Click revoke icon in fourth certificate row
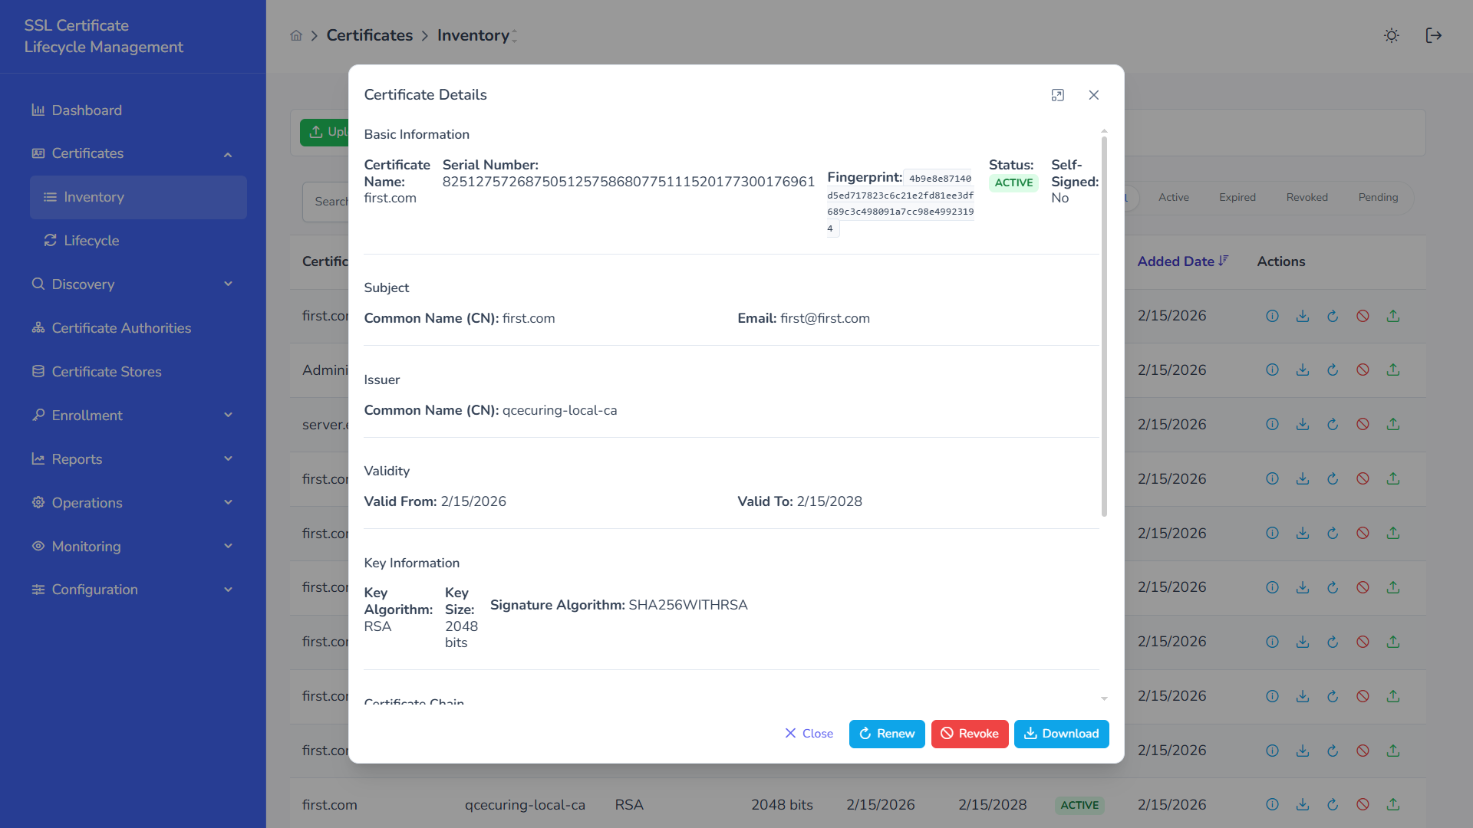The height and width of the screenshot is (828, 1473). point(1363,479)
